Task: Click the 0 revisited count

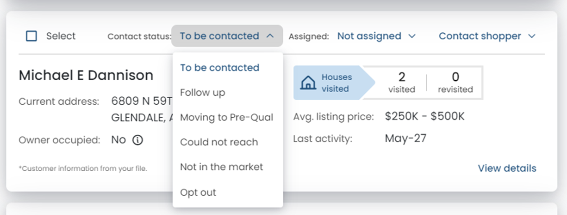Action: 455,83
